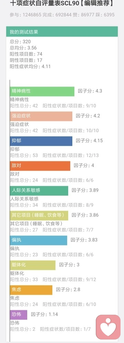This screenshot has width=124, height=343.
Task: Select the 其它项目（睡眠、饮食等）bar
Action: tap(39, 215)
